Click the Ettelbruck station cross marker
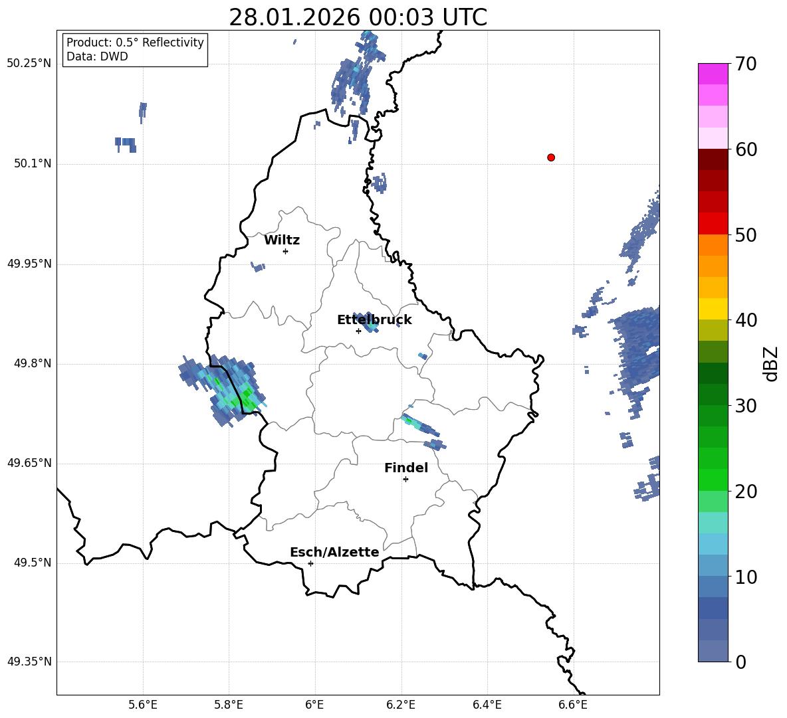The height and width of the screenshot is (718, 787). pos(358,331)
